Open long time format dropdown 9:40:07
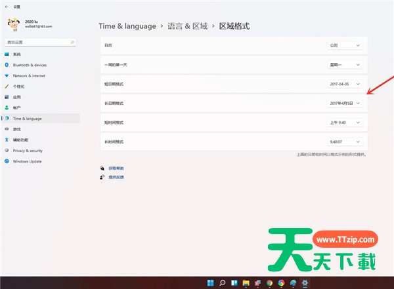This screenshot has width=394, height=289. pyautogui.click(x=345, y=142)
